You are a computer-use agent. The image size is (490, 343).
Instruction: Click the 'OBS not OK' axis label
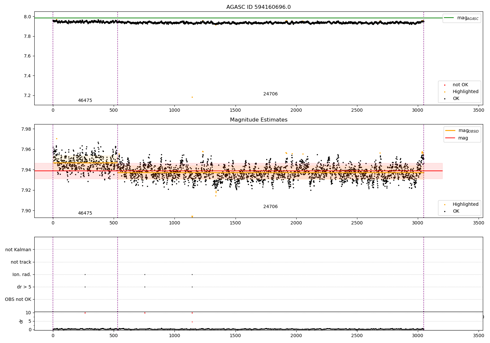pyautogui.click(x=18, y=300)
